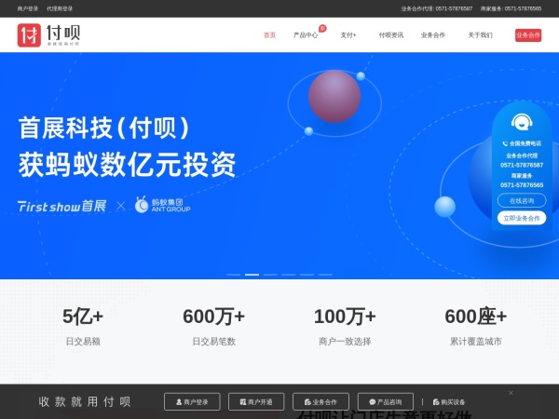Image resolution: width=559 pixels, height=419 pixels.
Task: Click the 业务合作 button in bottom bar
Action: [x=320, y=402]
